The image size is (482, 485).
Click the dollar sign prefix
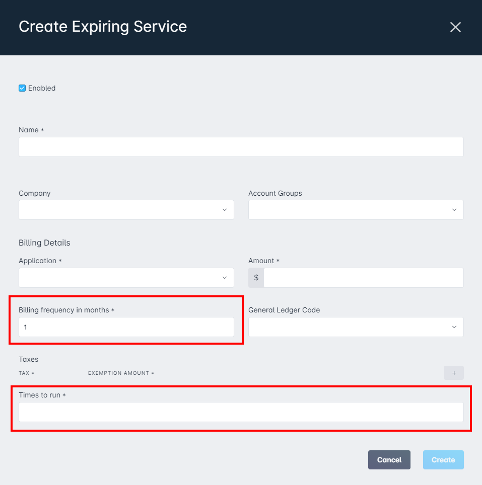[256, 277]
